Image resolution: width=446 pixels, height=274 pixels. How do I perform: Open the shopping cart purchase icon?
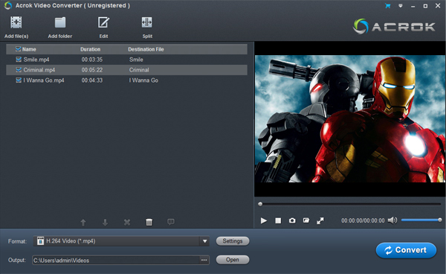tap(388, 6)
